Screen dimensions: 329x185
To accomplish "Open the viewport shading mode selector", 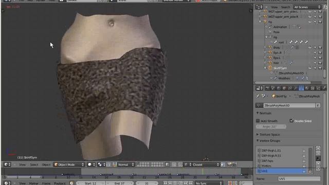I will click(92, 164).
